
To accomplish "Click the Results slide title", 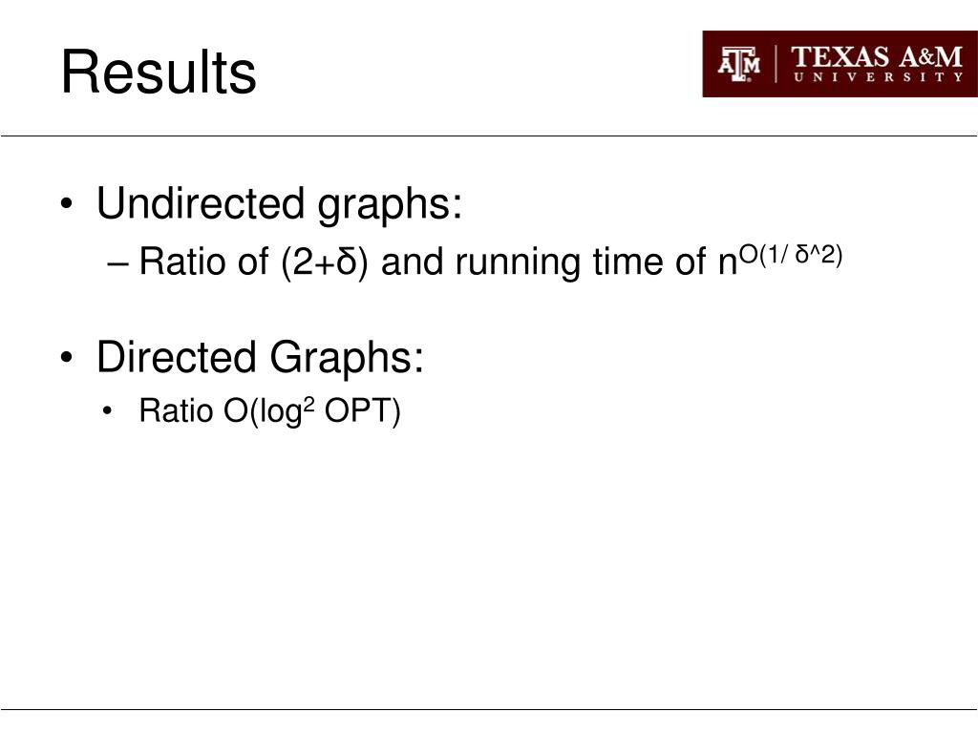I will 159,73.
